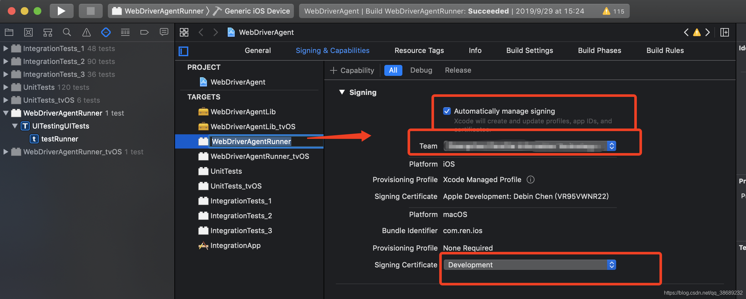Expand IntegrationTests_1 test group
Image resolution: width=746 pixels, height=299 pixels.
click(x=5, y=48)
